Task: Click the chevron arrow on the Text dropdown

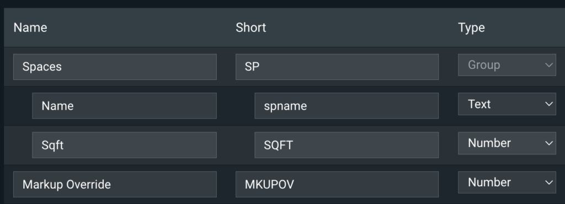Action: tap(548, 104)
